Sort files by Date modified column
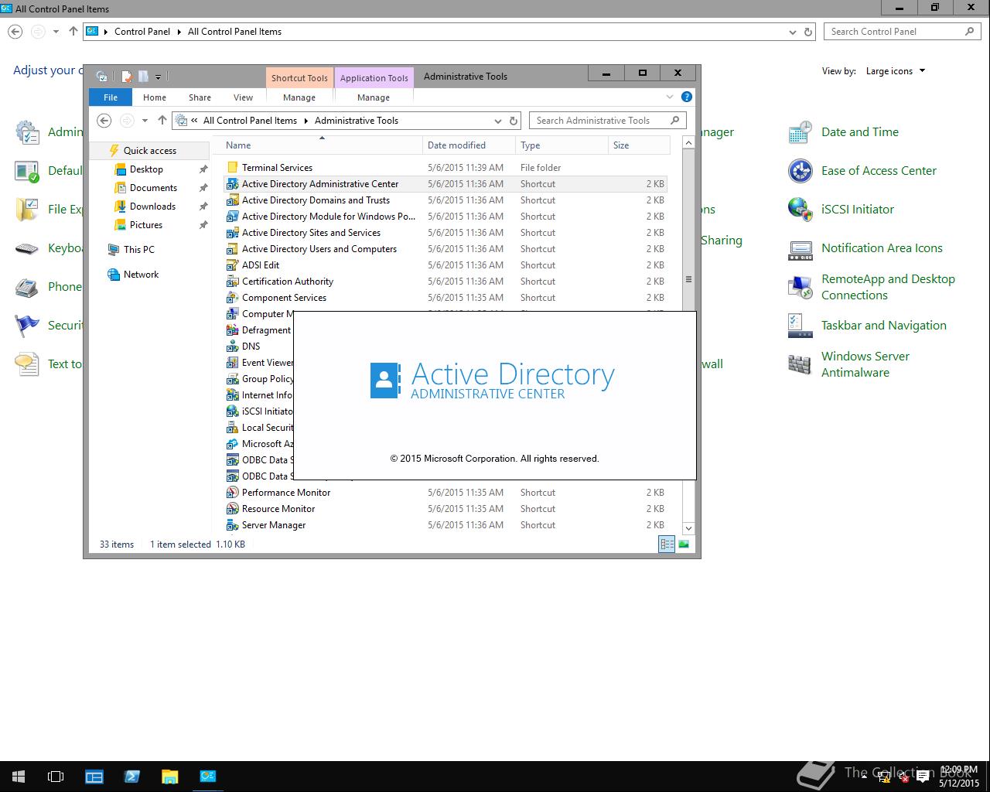 [x=469, y=145]
